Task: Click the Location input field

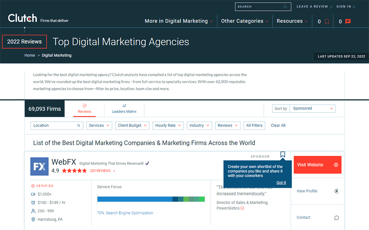Action: click(x=54, y=126)
